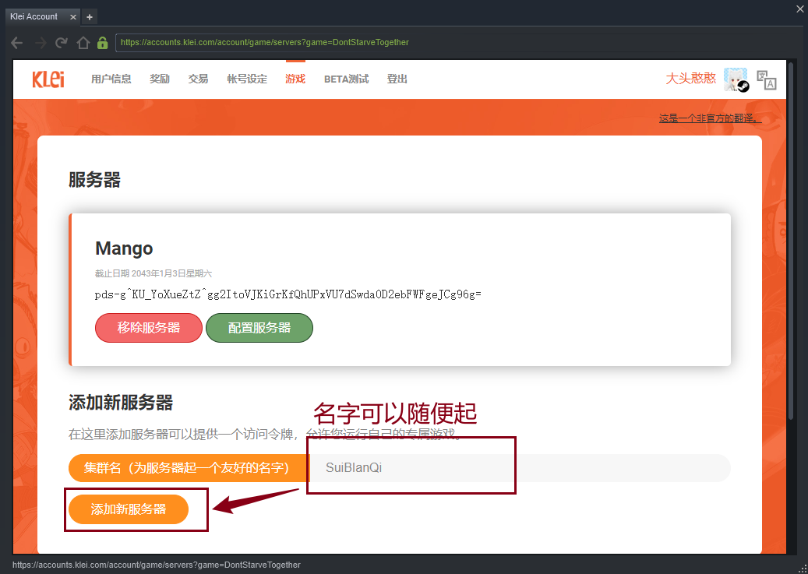Image resolution: width=808 pixels, height=574 pixels.
Task: Go back with the browser back arrow
Action: click(x=17, y=43)
